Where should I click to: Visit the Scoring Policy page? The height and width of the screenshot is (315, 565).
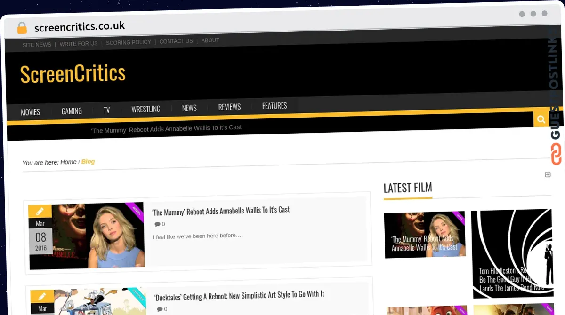(129, 42)
